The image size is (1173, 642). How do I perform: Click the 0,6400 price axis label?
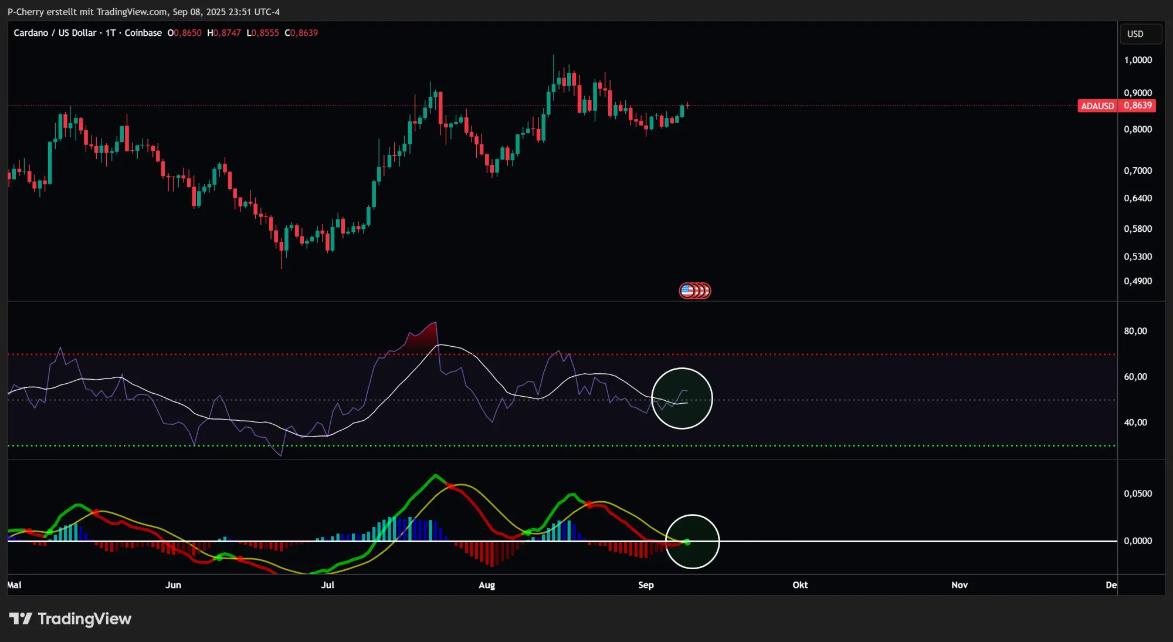click(1138, 198)
